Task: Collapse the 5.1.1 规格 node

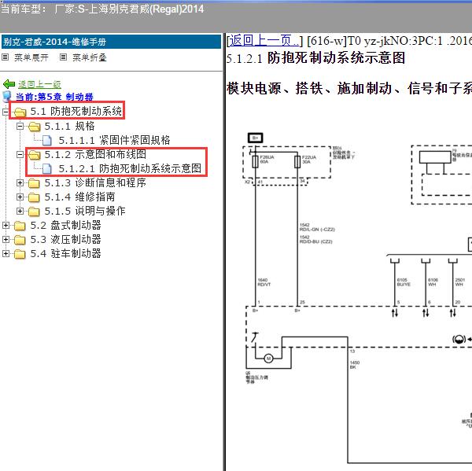Action: [x=20, y=126]
